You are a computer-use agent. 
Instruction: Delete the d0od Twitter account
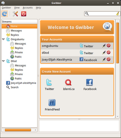click(109, 52)
